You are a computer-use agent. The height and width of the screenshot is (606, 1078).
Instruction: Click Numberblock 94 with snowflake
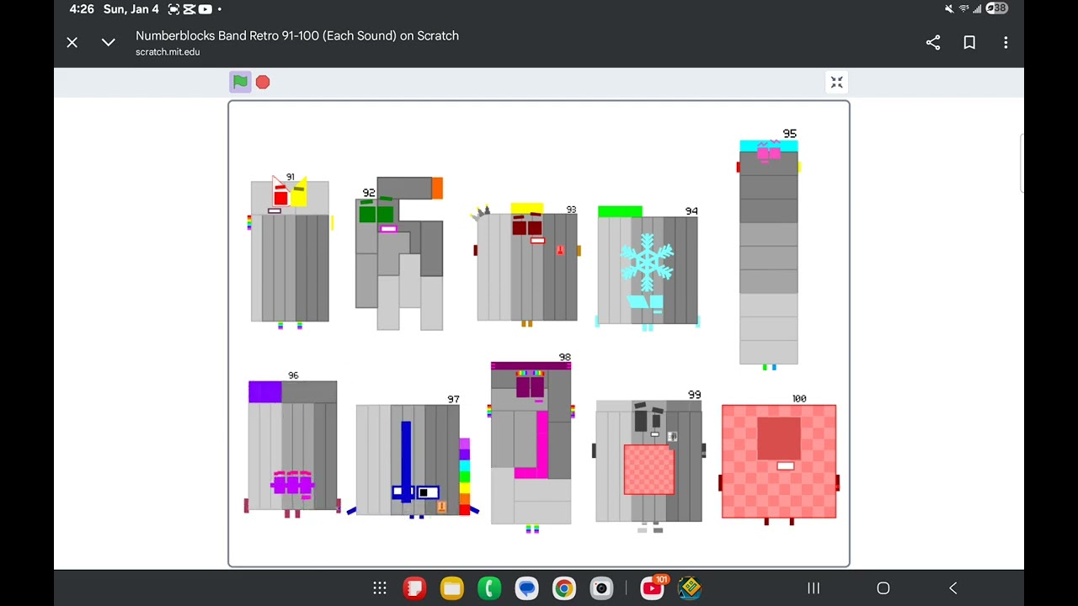(x=648, y=268)
